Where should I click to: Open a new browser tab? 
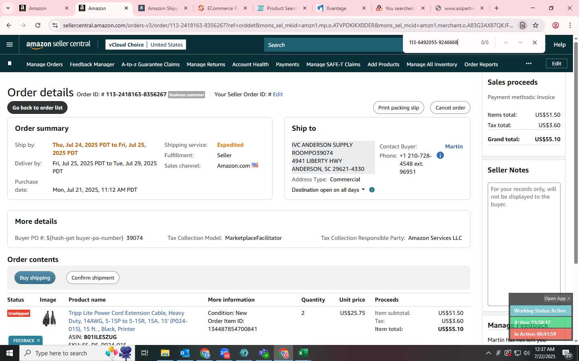tap(497, 8)
